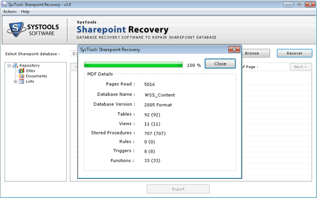Minimize the main application window
317x198 pixels.
click(x=288, y=4)
